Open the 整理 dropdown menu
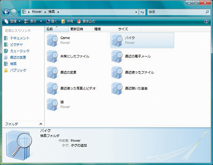This screenshot has height=165, width=213. click(x=13, y=21)
